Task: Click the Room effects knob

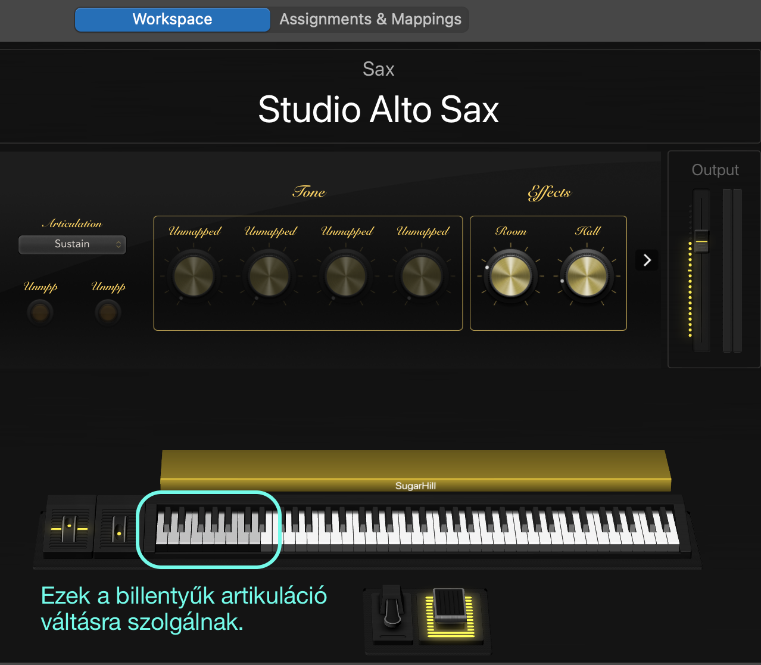Action: pyautogui.click(x=510, y=276)
